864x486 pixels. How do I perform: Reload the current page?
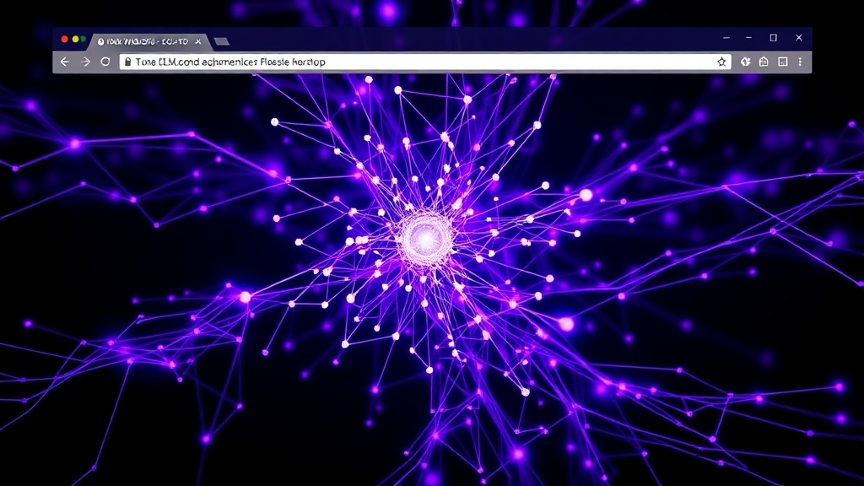105,62
